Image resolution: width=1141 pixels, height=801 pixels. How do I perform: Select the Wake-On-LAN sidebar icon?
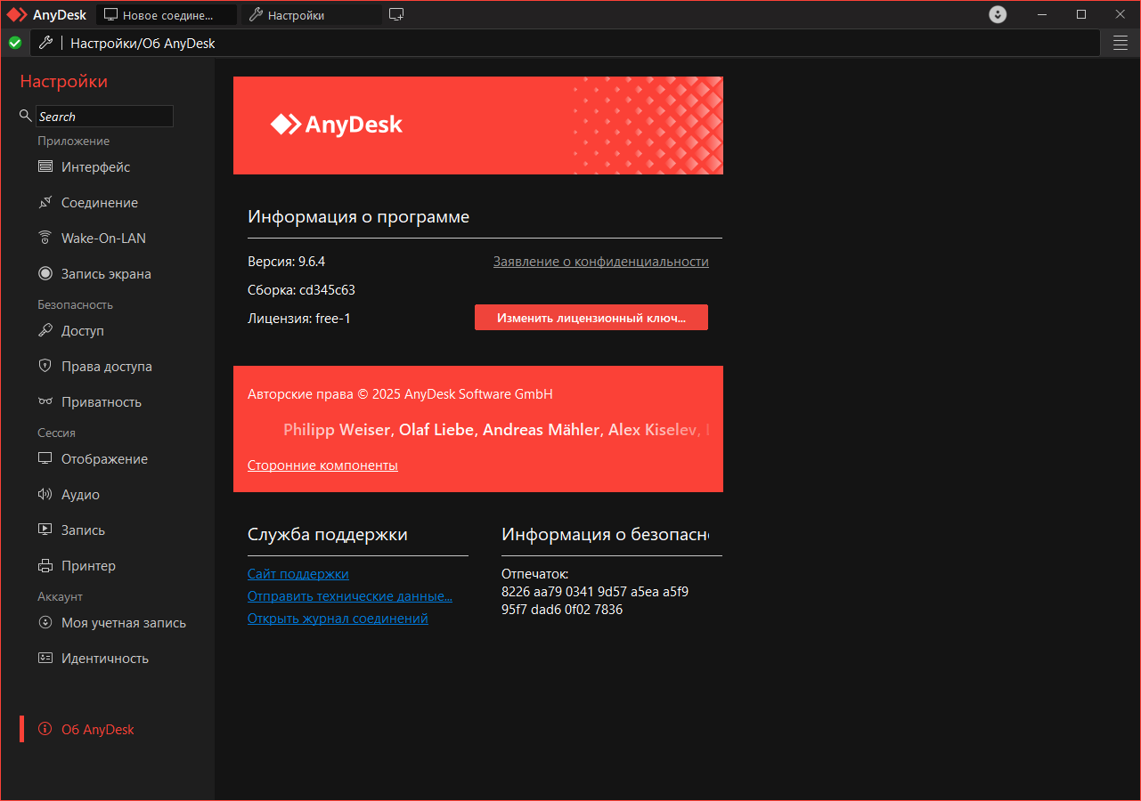pyautogui.click(x=45, y=238)
